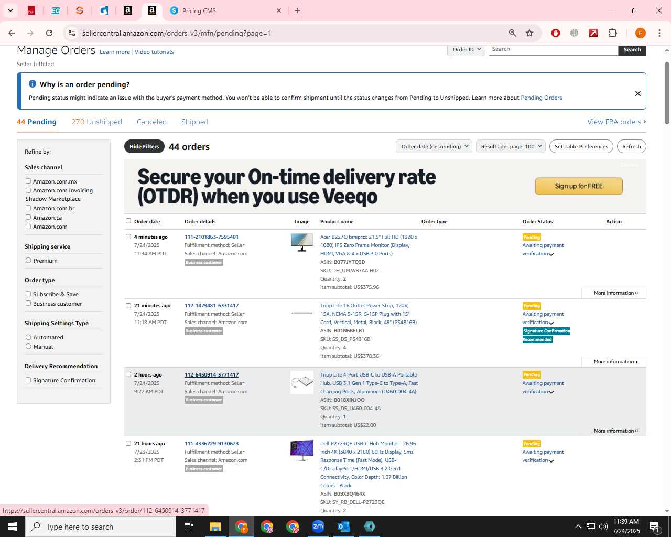Check the Signature Confirmation filter
671x537 pixels.
click(28, 380)
